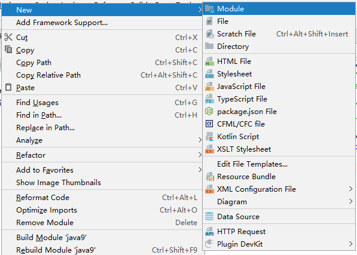357x255 pixels.
Task: Select Remove Module menu entry
Action: click(x=102, y=223)
